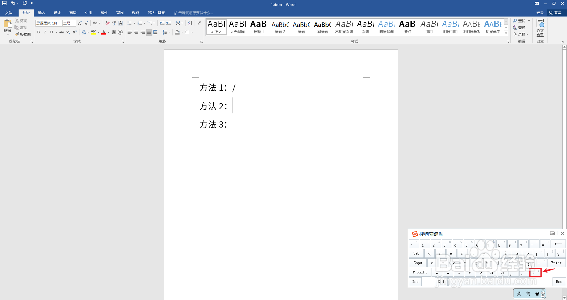Click the Copy (复制) command
The height and width of the screenshot is (300, 567).
pos(21,27)
